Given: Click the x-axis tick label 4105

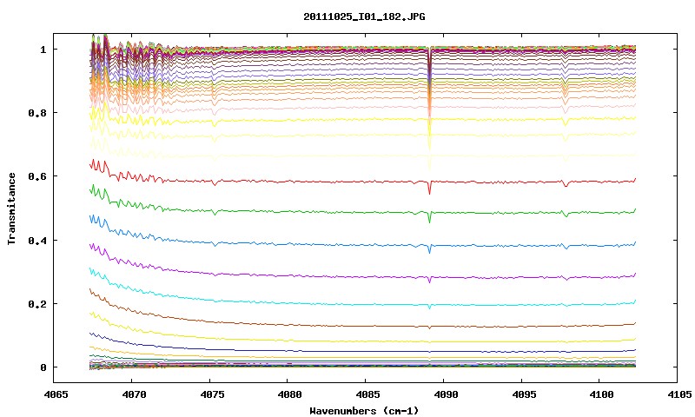Looking at the screenshot, I should (x=680, y=394).
